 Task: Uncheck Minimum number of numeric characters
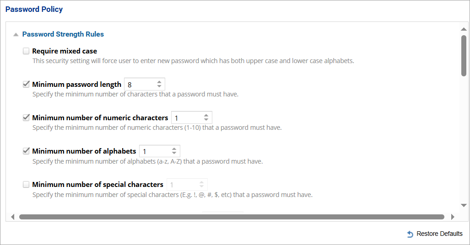click(x=26, y=117)
